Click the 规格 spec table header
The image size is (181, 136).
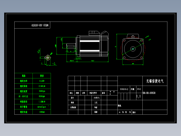24,76
